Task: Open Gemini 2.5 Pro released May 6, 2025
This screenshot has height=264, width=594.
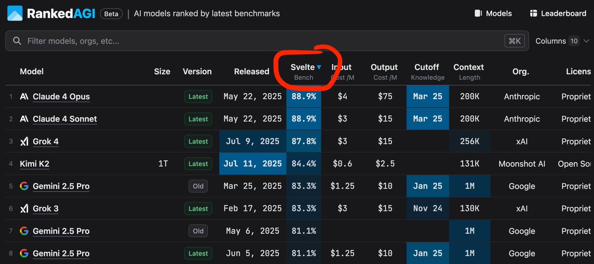Action: (x=61, y=231)
